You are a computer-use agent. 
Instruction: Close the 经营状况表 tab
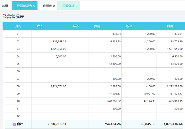tap(34, 6)
